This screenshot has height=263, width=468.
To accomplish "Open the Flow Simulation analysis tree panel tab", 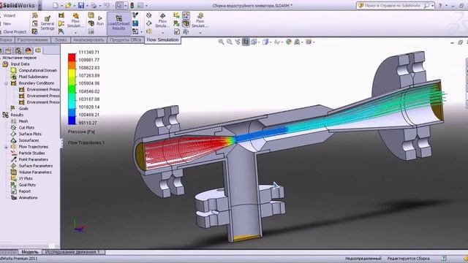I will [38, 50].
